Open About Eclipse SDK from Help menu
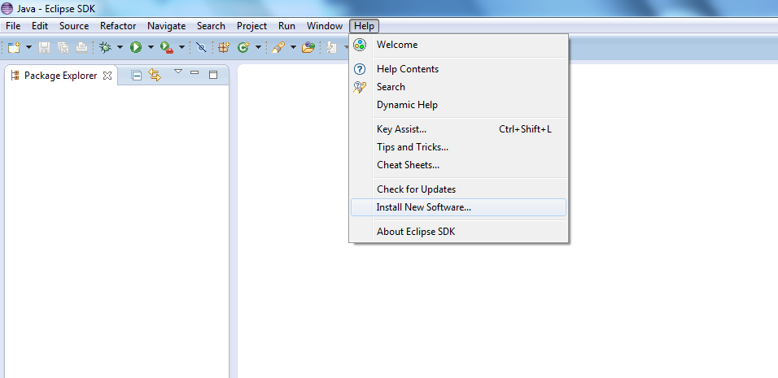Image resolution: width=778 pixels, height=378 pixels. click(458, 232)
